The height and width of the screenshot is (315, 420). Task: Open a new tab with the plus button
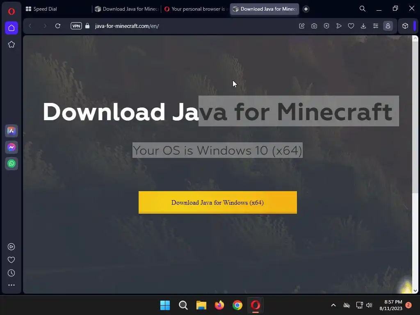point(306,9)
